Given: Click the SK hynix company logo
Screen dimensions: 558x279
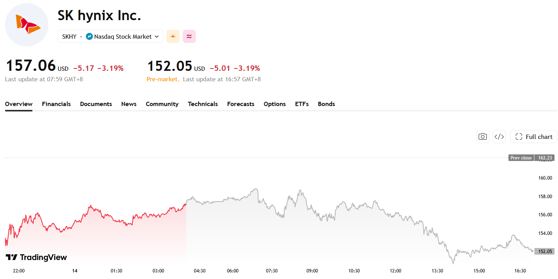Looking at the screenshot, I should click(x=27, y=25).
